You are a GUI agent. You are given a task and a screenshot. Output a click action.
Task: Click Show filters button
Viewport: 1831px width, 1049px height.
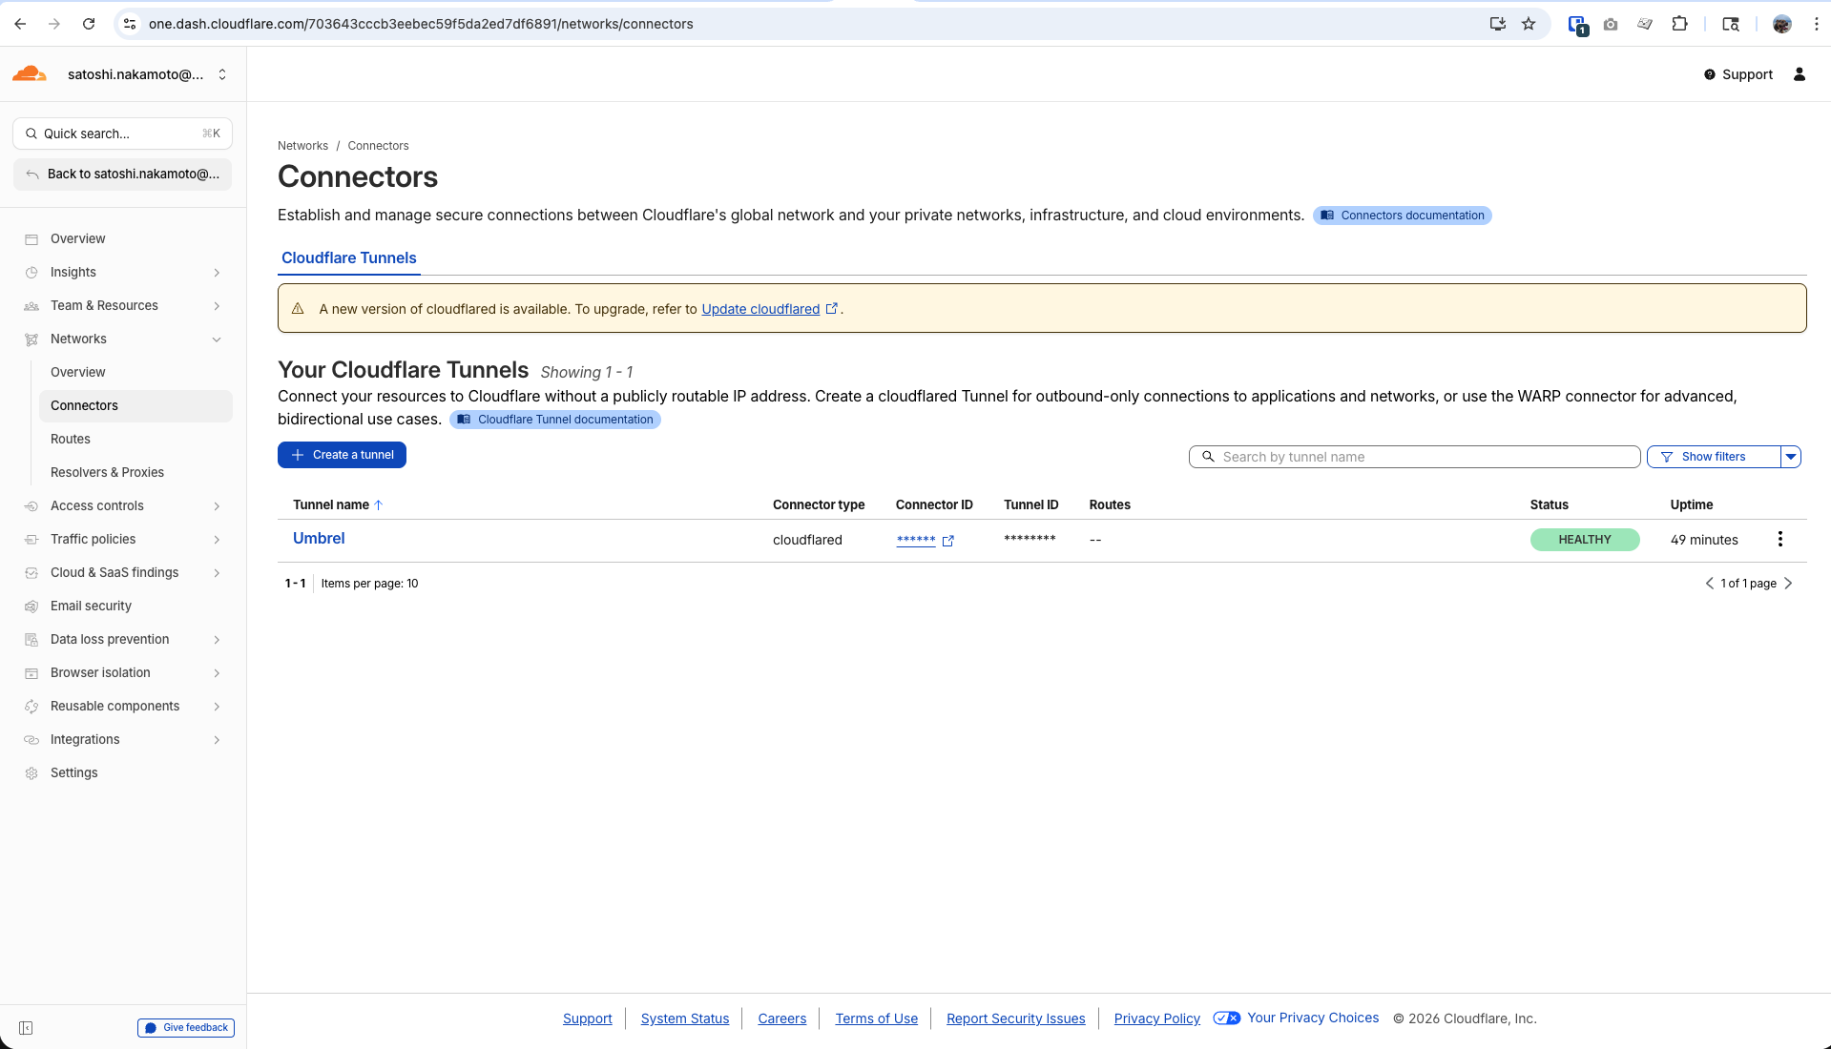point(1713,457)
